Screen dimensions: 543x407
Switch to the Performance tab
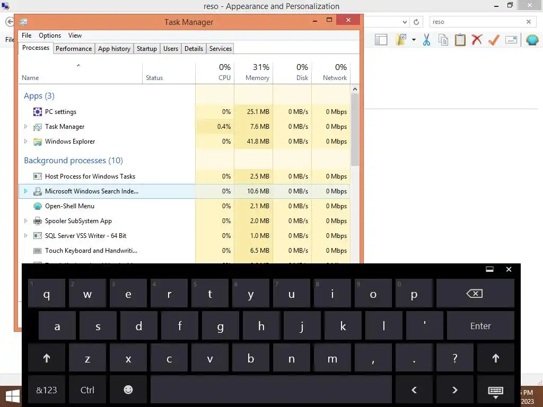(74, 49)
